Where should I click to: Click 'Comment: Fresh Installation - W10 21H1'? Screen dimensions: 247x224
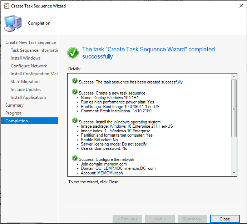pos(116,111)
